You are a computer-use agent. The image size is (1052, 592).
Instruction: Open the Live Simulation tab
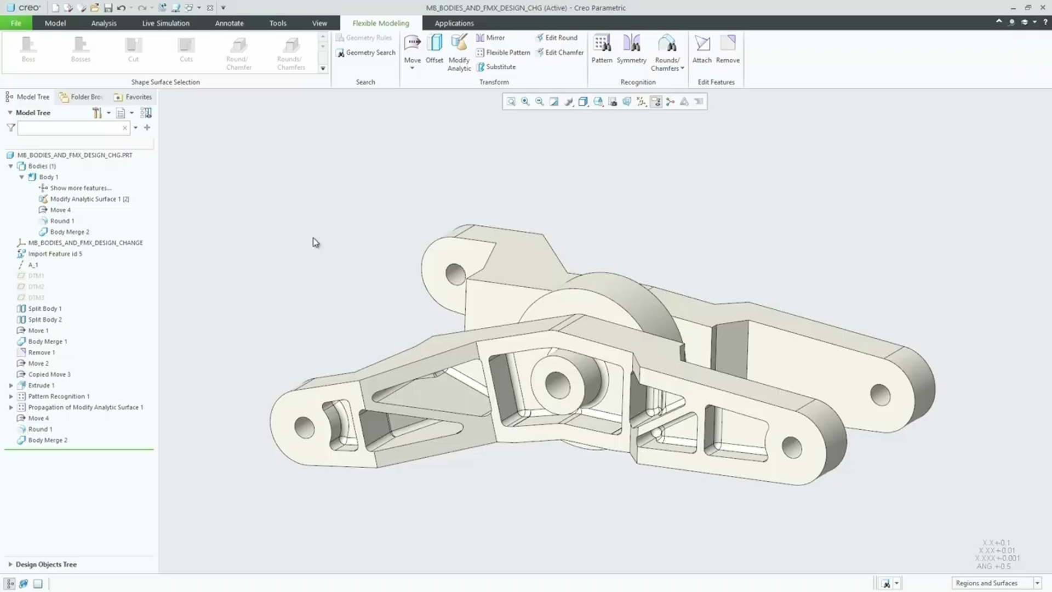pos(165,23)
